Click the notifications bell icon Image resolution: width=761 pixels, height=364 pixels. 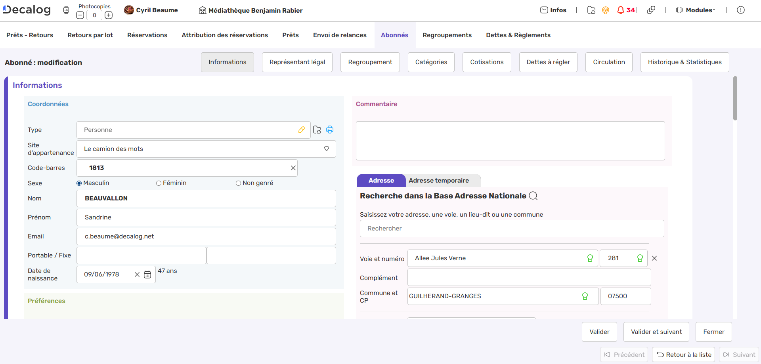pos(621,10)
